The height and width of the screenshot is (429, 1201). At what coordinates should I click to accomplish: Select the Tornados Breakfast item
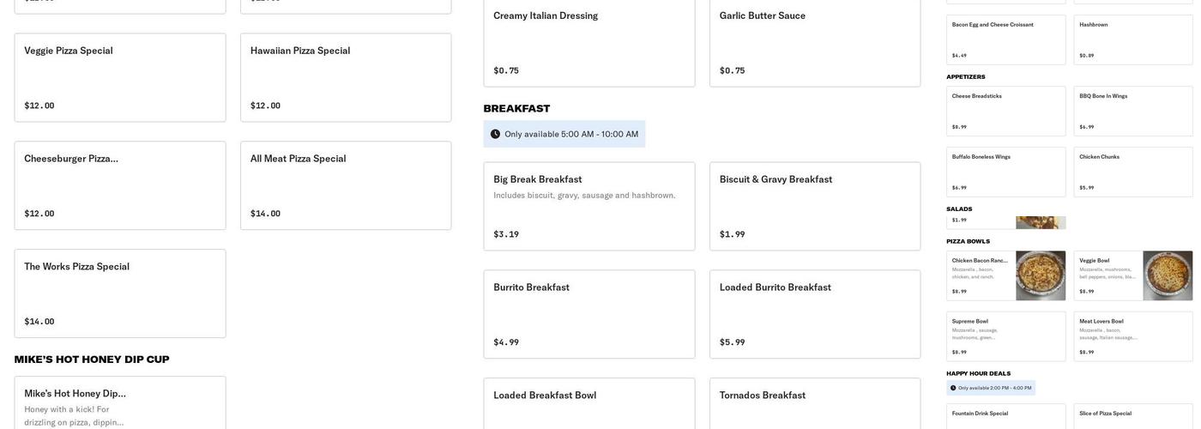(815, 403)
